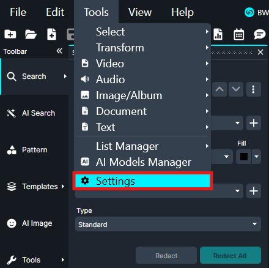
Task: Click the upper plus add button
Action: click(x=254, y=123)
